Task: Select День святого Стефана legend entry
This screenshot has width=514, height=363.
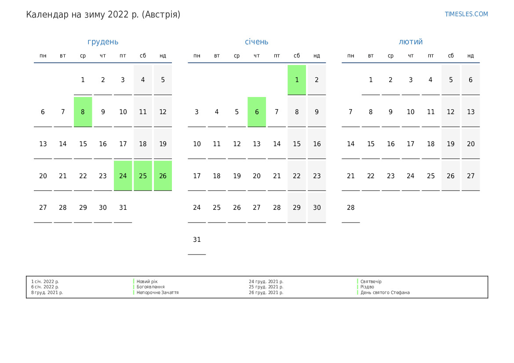Action: (385, 292)
